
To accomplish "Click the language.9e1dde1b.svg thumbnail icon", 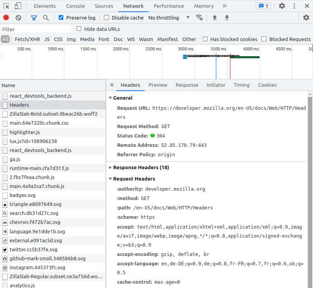I will point(5,232).
